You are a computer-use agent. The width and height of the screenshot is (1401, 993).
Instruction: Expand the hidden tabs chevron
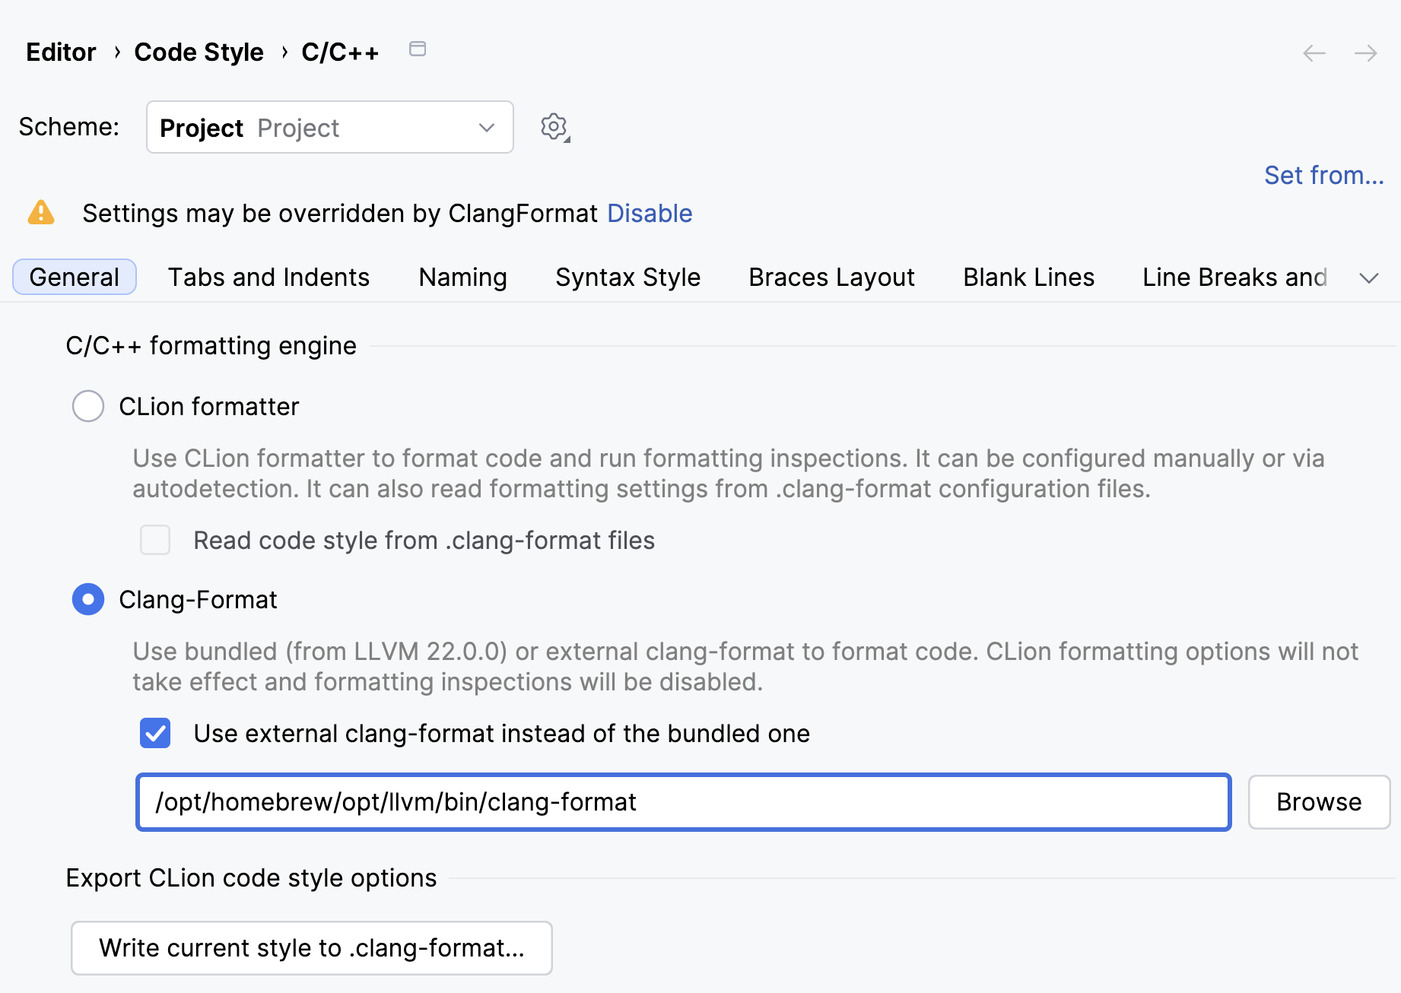pos(1369,278)
